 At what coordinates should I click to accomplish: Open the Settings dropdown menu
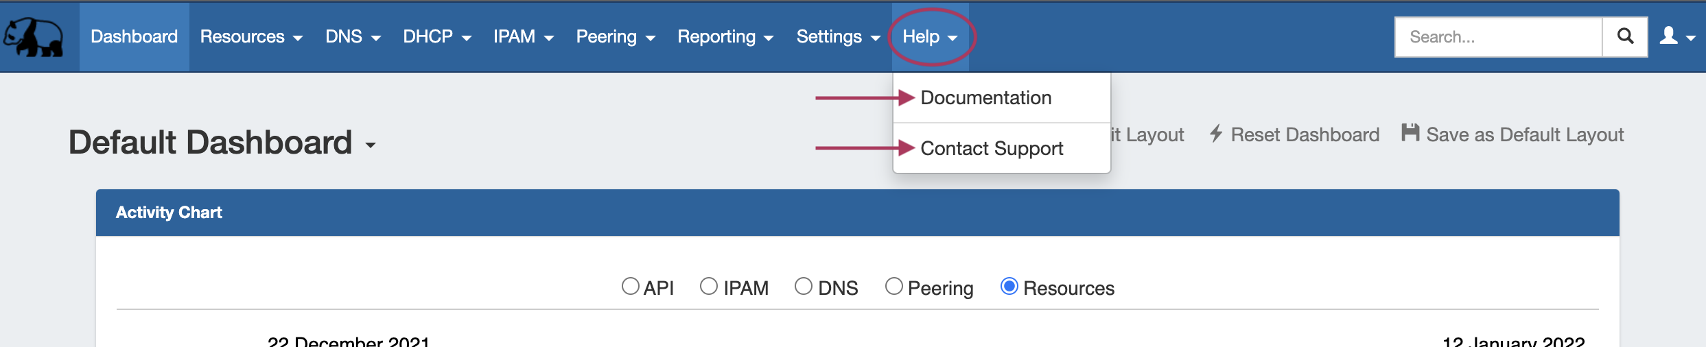pos(838,37)
